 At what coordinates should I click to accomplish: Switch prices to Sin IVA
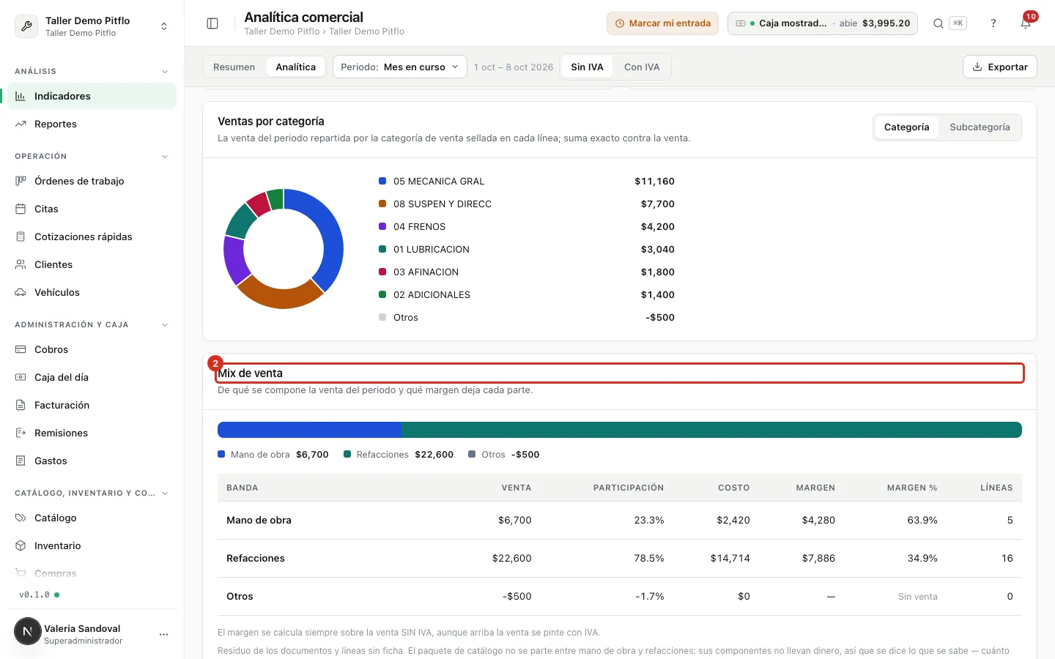coord(587,67)
